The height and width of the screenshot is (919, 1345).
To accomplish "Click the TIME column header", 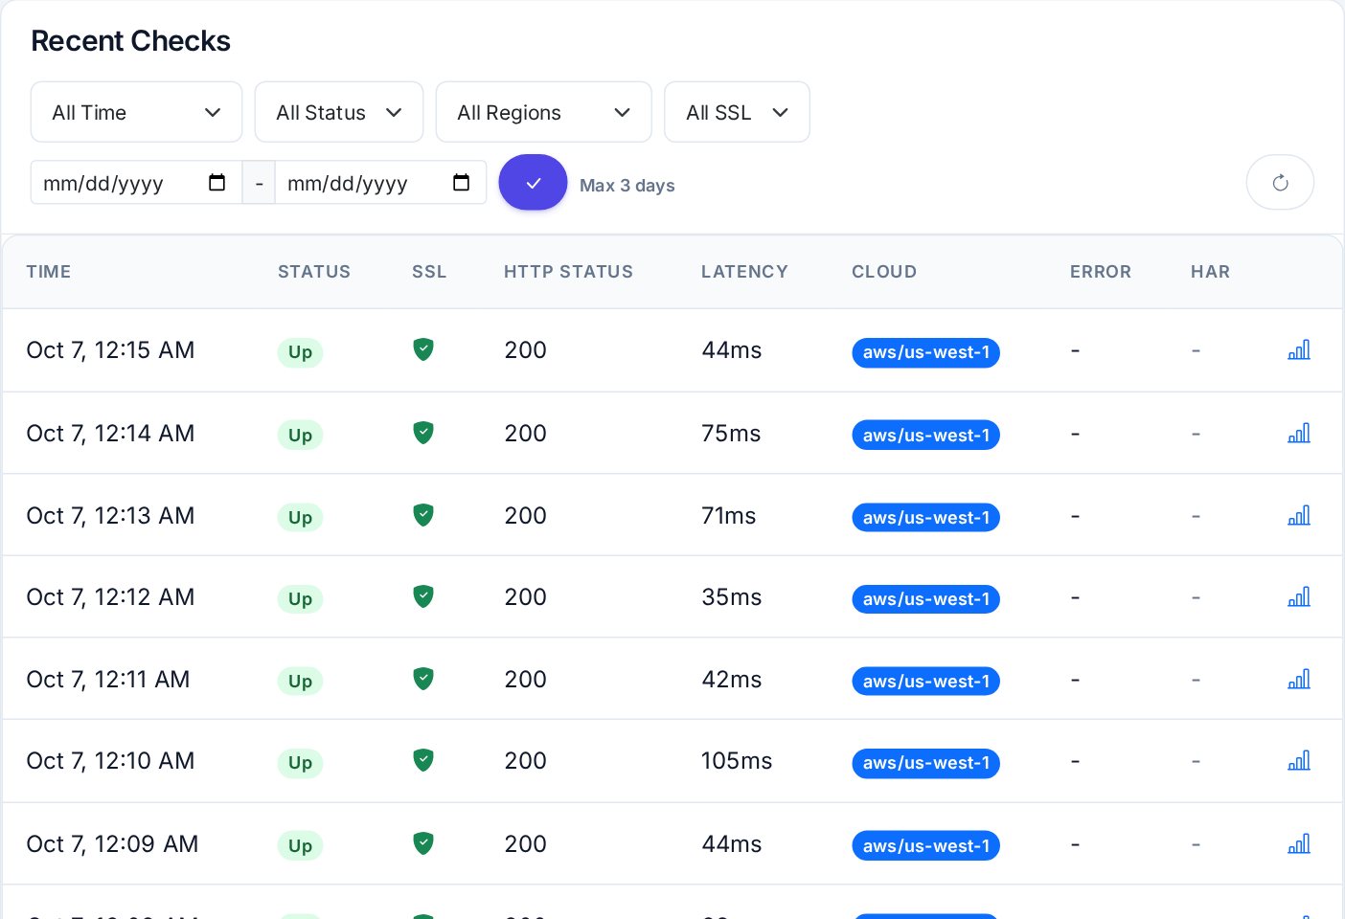I will pos(49,272).
